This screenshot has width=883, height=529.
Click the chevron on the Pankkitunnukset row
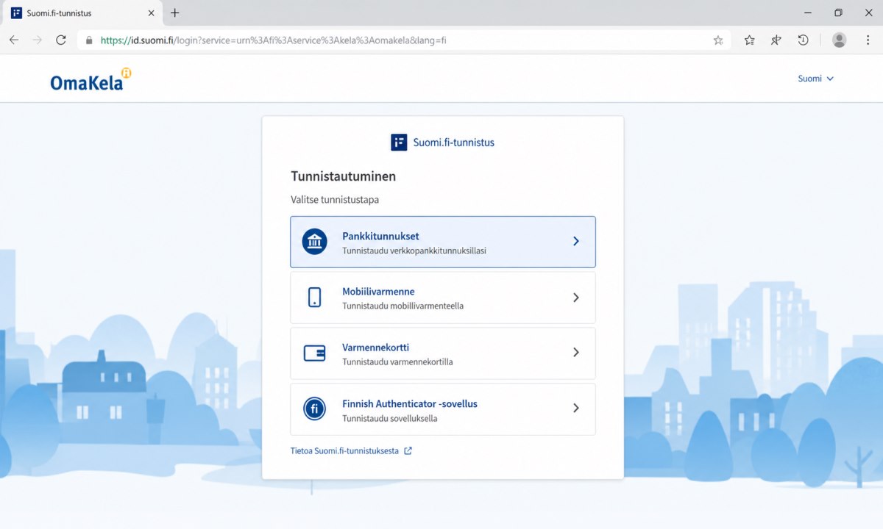click(576, 241)
